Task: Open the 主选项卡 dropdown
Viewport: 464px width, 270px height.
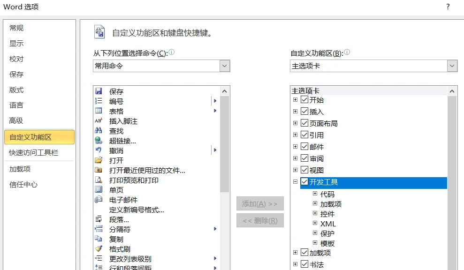Action: [x=452, y=66]
